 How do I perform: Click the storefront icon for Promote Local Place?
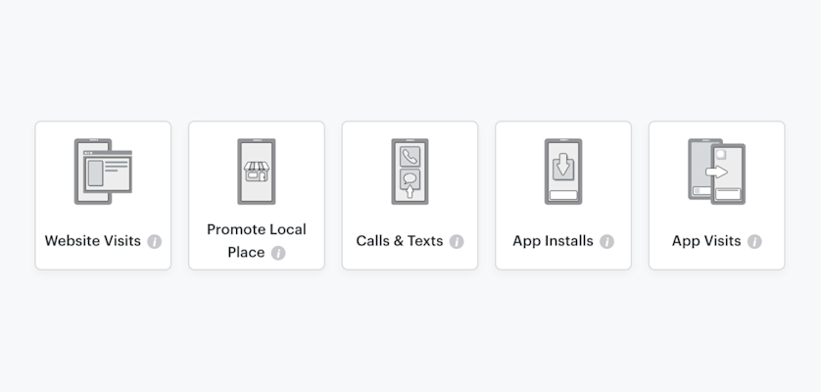257,171
